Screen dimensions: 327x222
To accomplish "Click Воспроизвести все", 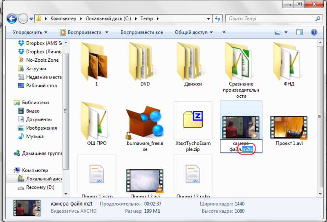I will coord(141,32).
